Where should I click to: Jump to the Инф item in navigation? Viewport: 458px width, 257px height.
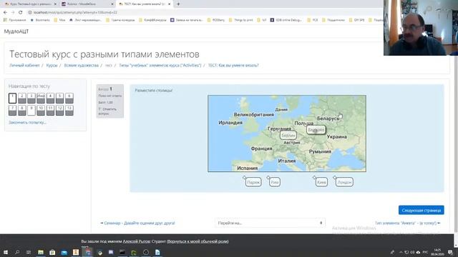[x=41, y=99]
